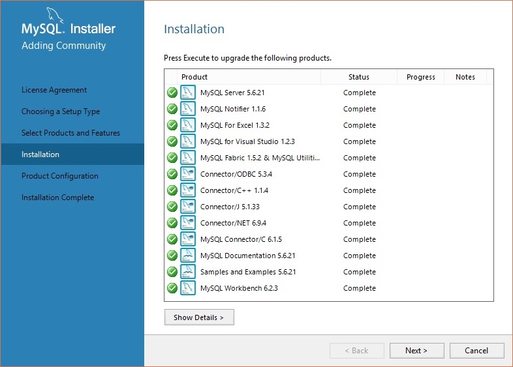Click green checkmark beside Connector/NET 6.9.4

(x=172, y=223)
